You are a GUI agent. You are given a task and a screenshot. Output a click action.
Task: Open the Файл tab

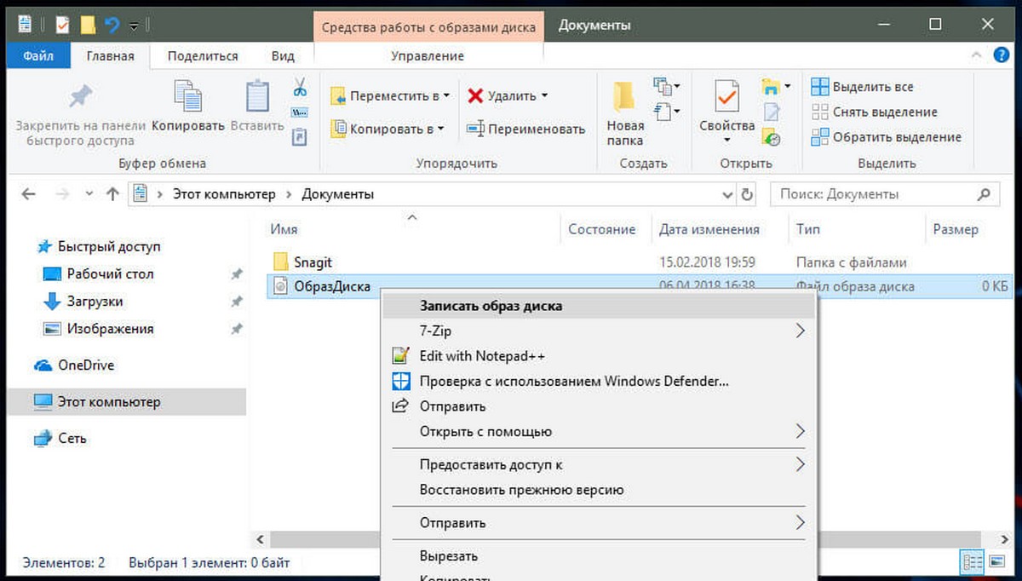pos(39,55)
